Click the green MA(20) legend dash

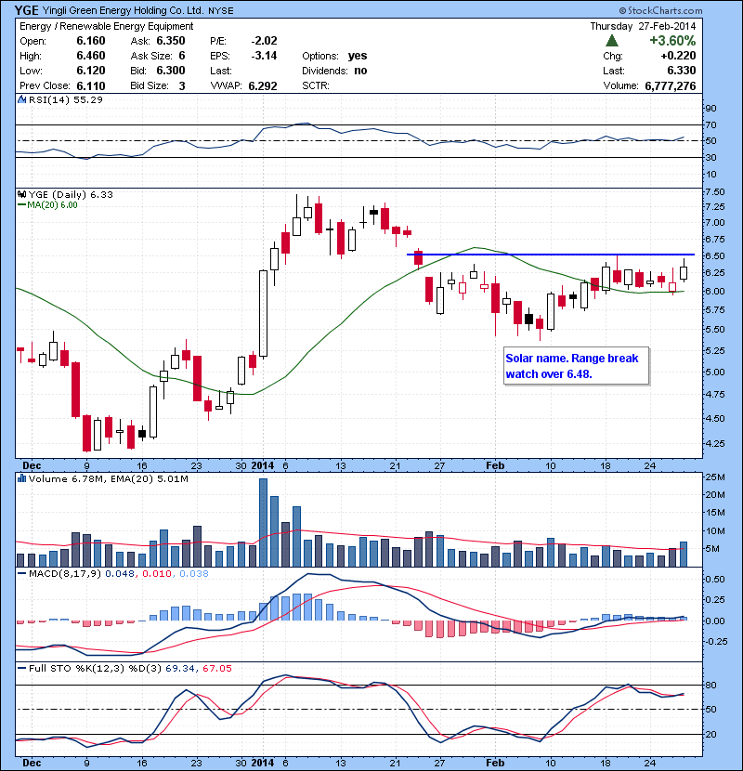click(21, 205)
